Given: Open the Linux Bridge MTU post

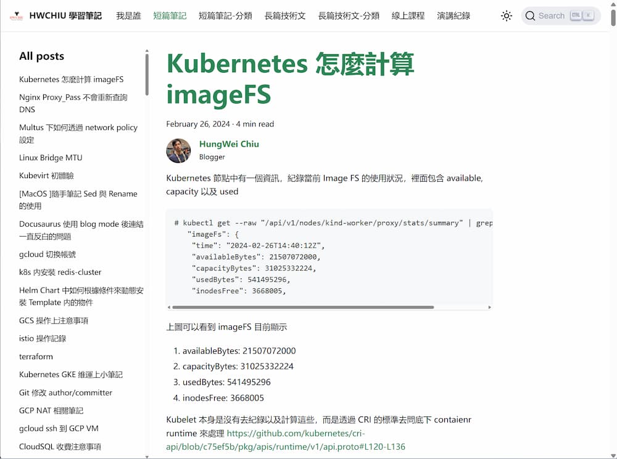Looking at the screenshot, I should click(51, 158).
